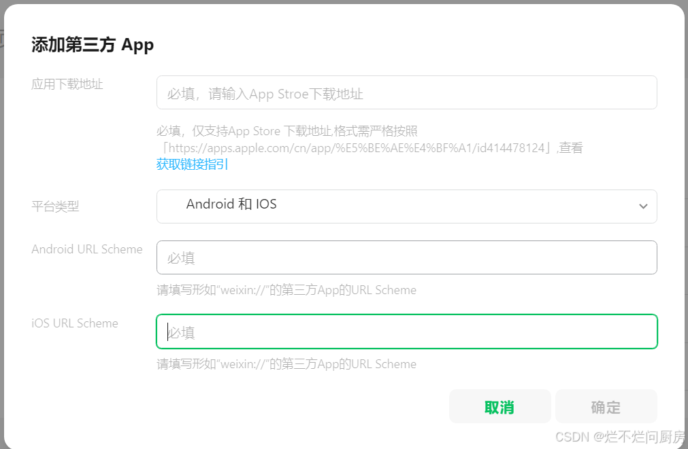This screenshot has height=449, width=688.
Task: Click the 平台类型 selection control
Action: 408,206
